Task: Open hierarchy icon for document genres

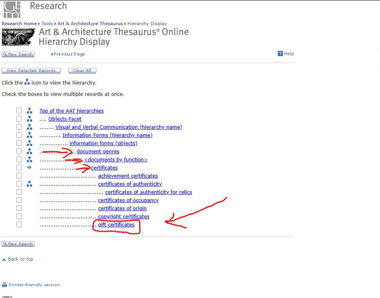Action: tap(29, 151)
